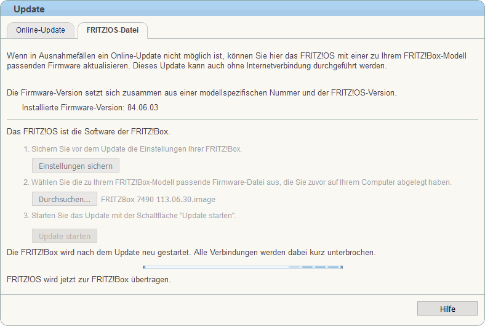Click step 2 text Wählen Sie die Firmware-Datei
Image resolution: width=485 pixels, height=326 pixels.
tap(238, 182)
